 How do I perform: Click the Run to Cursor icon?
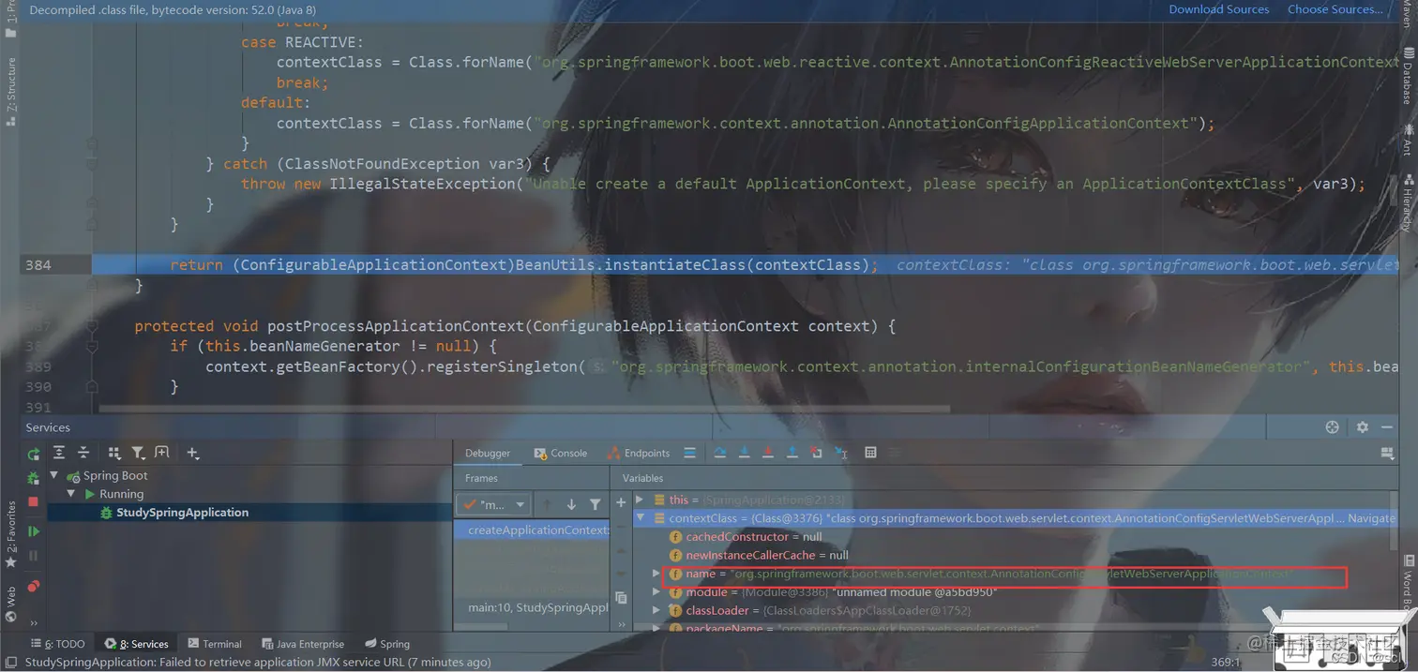(x=840, y=453)
